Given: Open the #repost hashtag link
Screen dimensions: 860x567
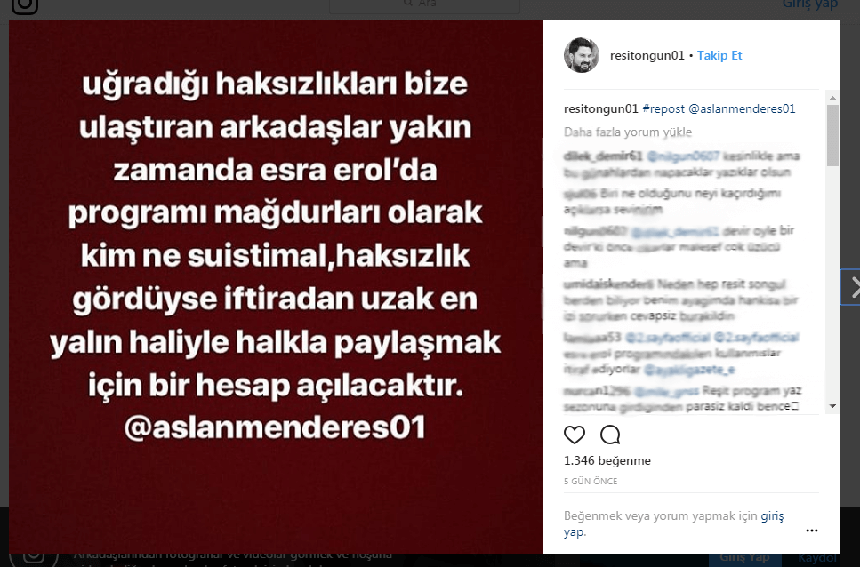Looking at the screenshot, I should pos(663,108).
